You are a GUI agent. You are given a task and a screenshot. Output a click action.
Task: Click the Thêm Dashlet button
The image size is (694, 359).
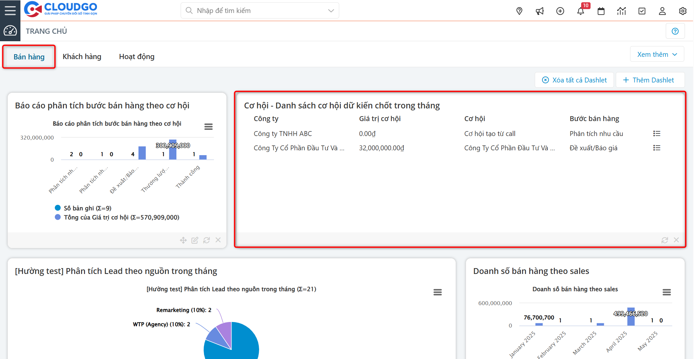(x=650, y=80)
